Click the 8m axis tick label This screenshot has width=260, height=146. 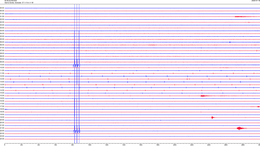point(73,145)
